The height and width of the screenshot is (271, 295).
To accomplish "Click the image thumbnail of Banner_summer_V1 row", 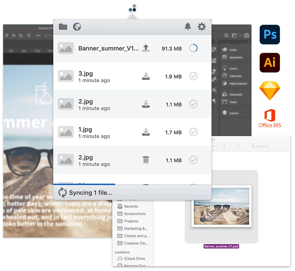I will pos(66,48).
